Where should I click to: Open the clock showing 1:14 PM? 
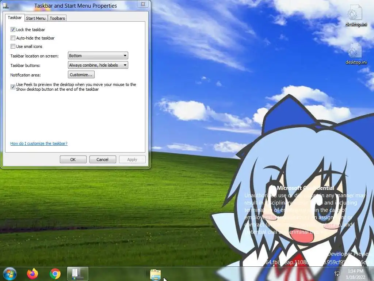click(355, 274)
